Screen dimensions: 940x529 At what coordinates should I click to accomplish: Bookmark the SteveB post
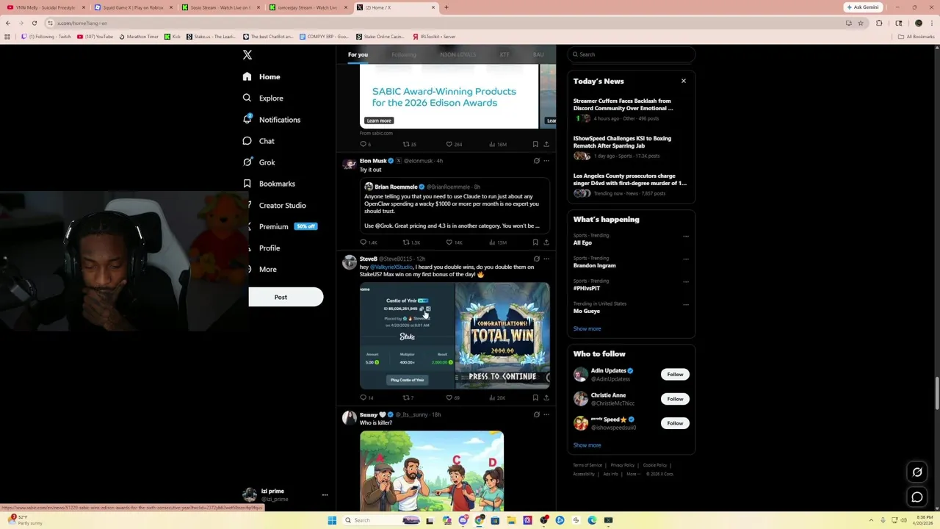click(535, 397)
